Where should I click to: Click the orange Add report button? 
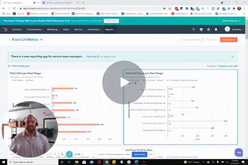(229, 40)
